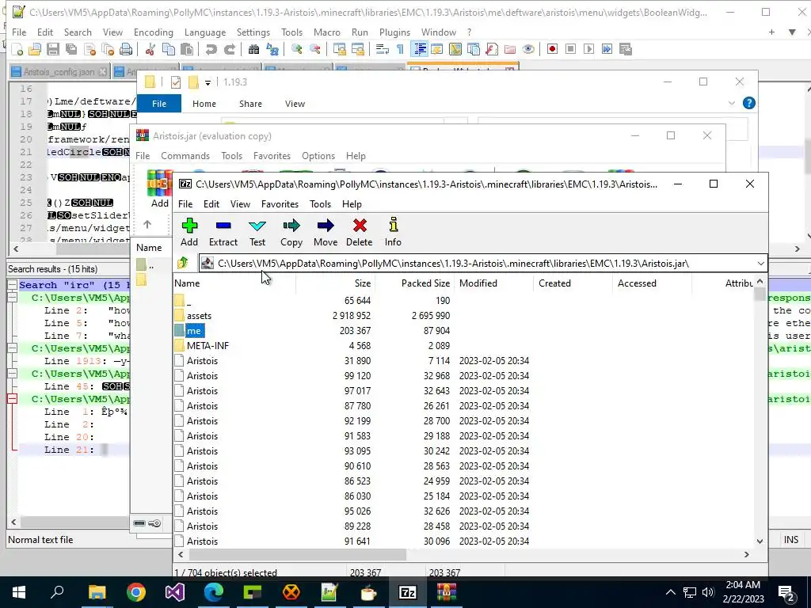Collapse the Line 45 file node

coord(13,374)
